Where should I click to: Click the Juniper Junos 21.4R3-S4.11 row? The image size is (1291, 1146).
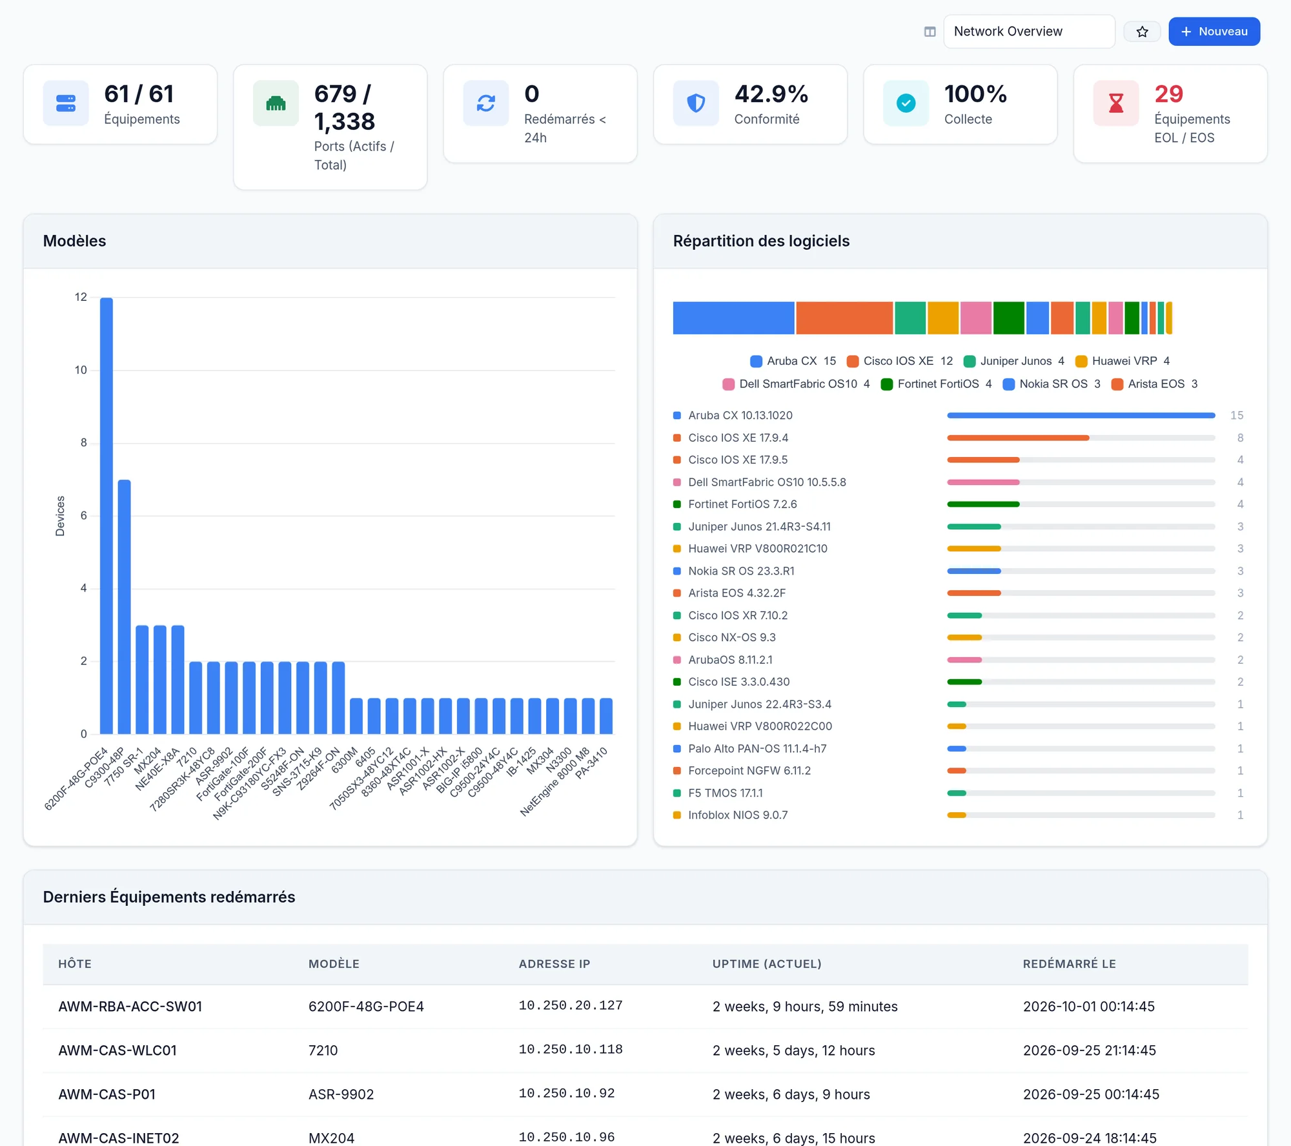[x=958, y=526]
